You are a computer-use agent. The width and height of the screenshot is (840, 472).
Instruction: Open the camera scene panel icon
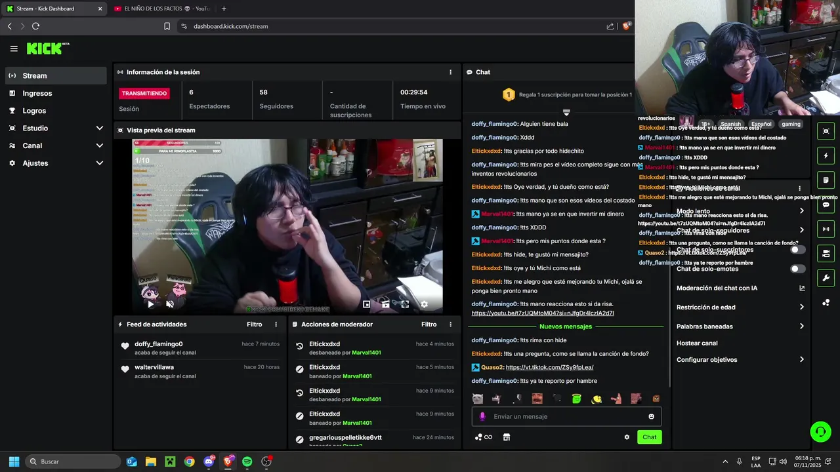point(826,253)
